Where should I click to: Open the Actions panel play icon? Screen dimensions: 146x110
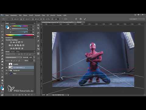[x=38, y=36]
